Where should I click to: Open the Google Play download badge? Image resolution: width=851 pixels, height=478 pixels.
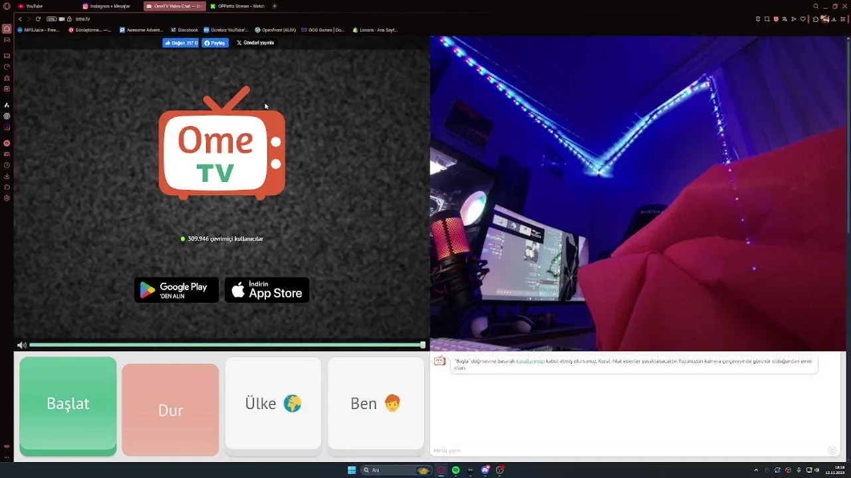tap(176, 290)
